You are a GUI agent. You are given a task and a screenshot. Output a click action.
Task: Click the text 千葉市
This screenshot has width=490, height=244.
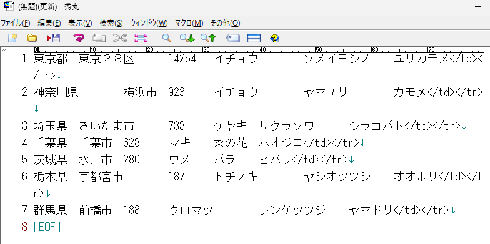[95, 143]
